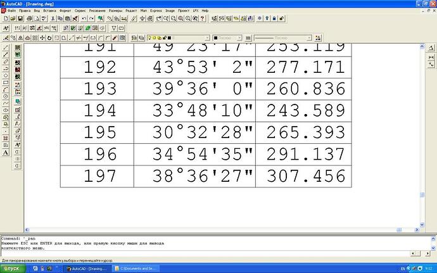Save the drawing with the floppy icon
Viewport: 437px width, 273px height.
point(20,18)
